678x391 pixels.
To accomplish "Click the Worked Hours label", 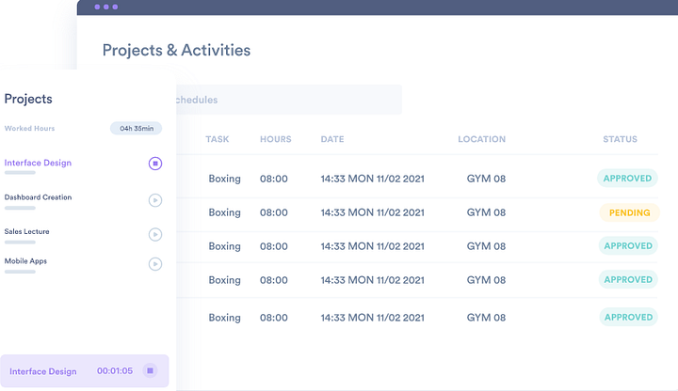I will tap(29, 128).
